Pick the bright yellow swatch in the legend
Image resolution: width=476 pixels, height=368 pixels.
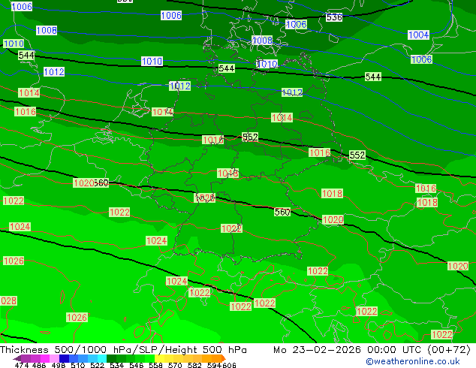coord(159,358)
